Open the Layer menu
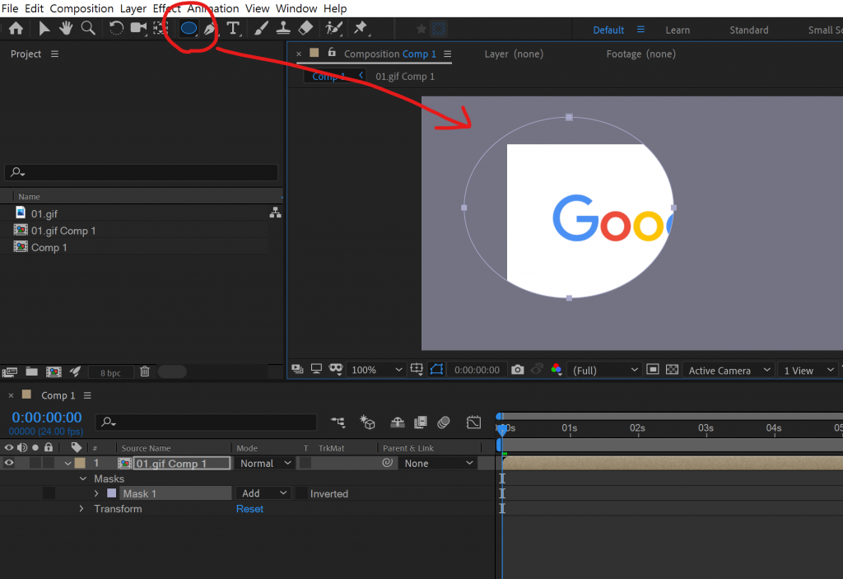The image size is (843, 579). [133, 8]
